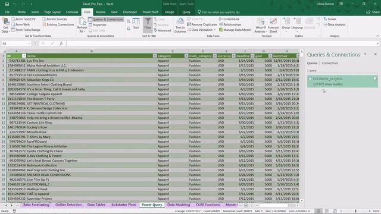Choose From Table/Range import

26,30
